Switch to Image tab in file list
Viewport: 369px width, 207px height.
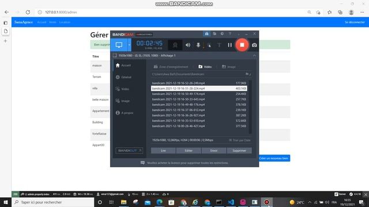click(x=228, y=67)
